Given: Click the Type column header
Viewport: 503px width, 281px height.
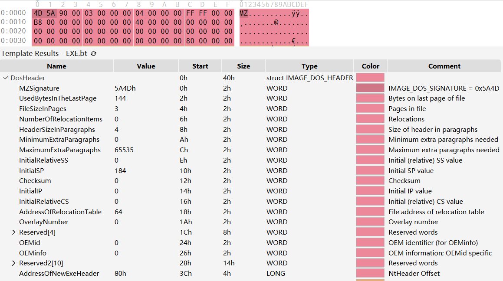Looking at the screenshot, I should click(309, 66).
